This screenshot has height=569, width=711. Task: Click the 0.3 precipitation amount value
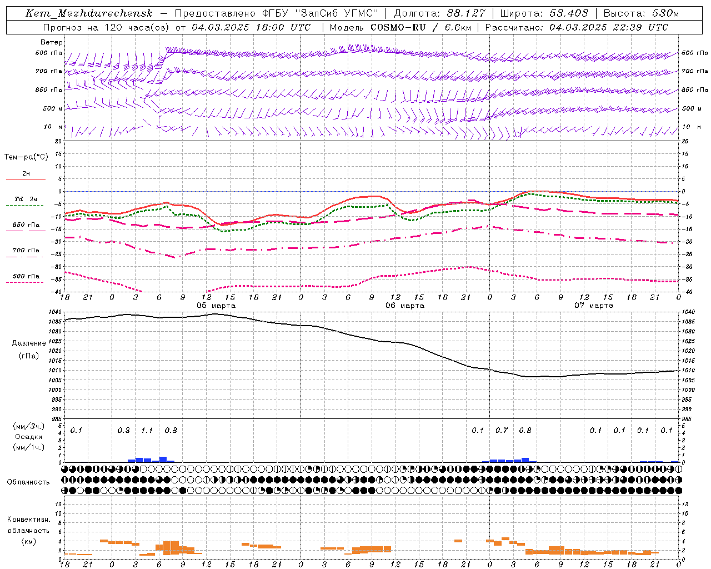pos(123,431)
